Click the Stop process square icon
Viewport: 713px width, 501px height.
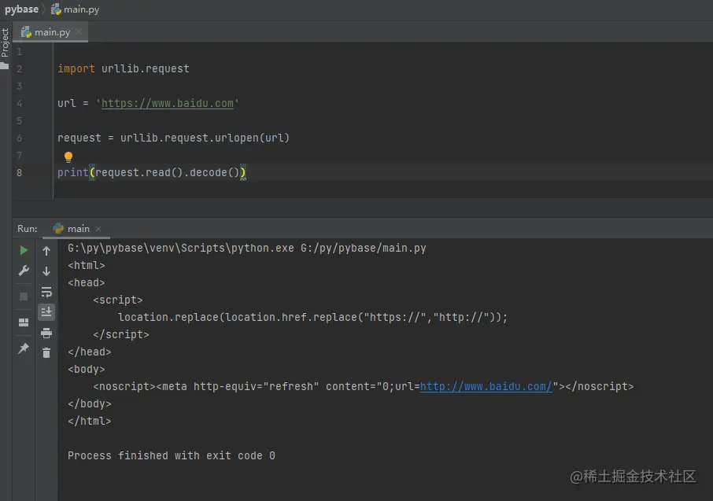click(24, 297)
